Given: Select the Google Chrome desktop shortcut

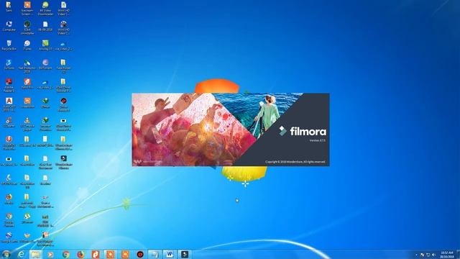Looking at the screenshot, I should 9,220.
